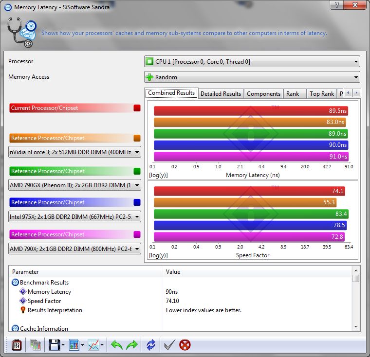The width and height of the screenshot is (370, 357).
Task: Toggle the orange reference processor checkbox
Action: click(x=137, y=138)
